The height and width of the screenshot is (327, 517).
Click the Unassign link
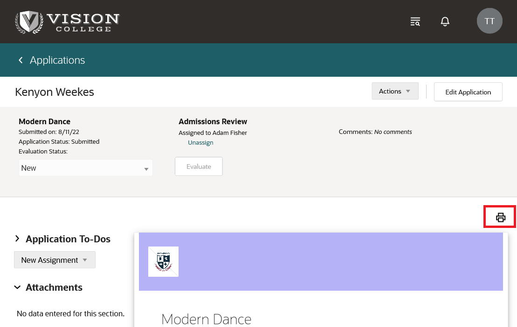pyautogui.click(x=200, y=143)
